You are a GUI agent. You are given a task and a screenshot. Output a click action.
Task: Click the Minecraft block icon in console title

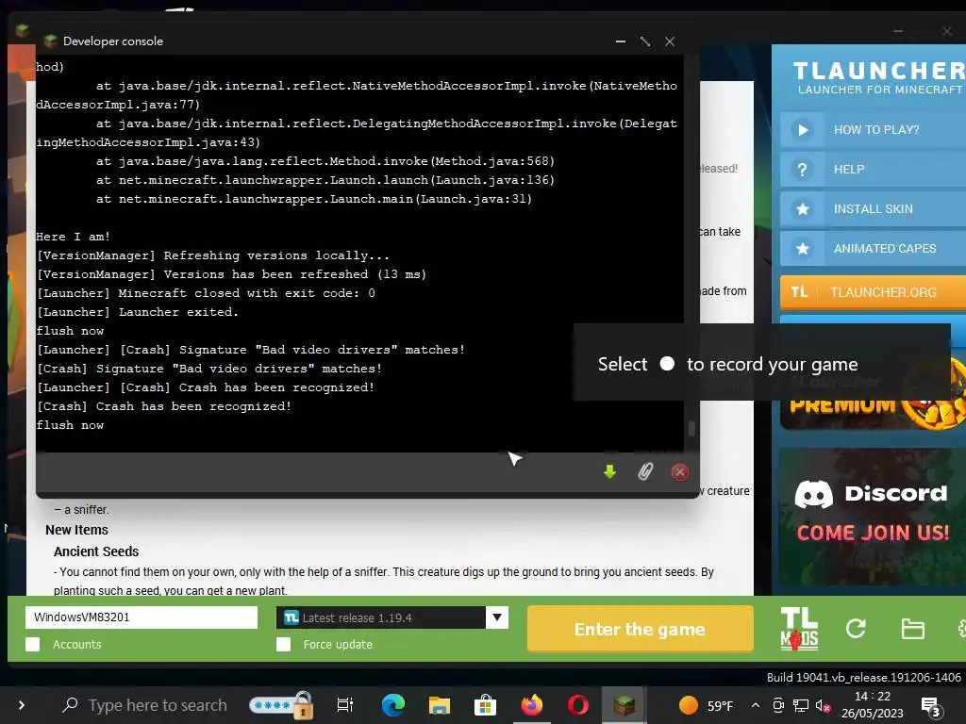(x=51, y=41)
